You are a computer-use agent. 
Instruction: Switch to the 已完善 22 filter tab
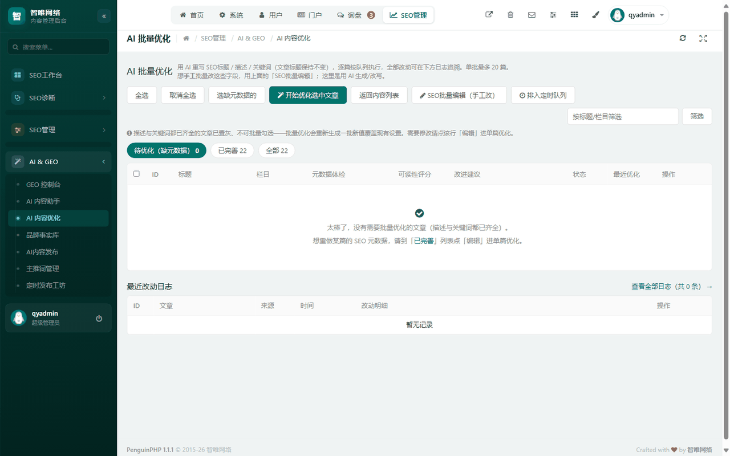coord(233,150)
